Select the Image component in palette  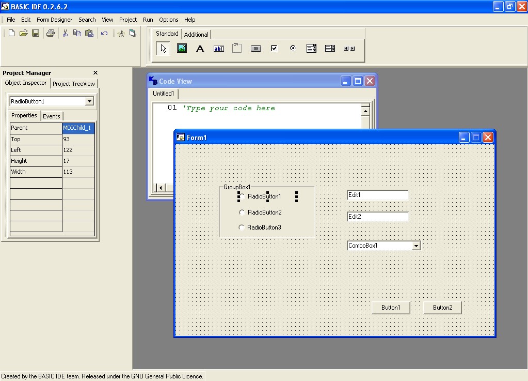(x=182, y=49)
